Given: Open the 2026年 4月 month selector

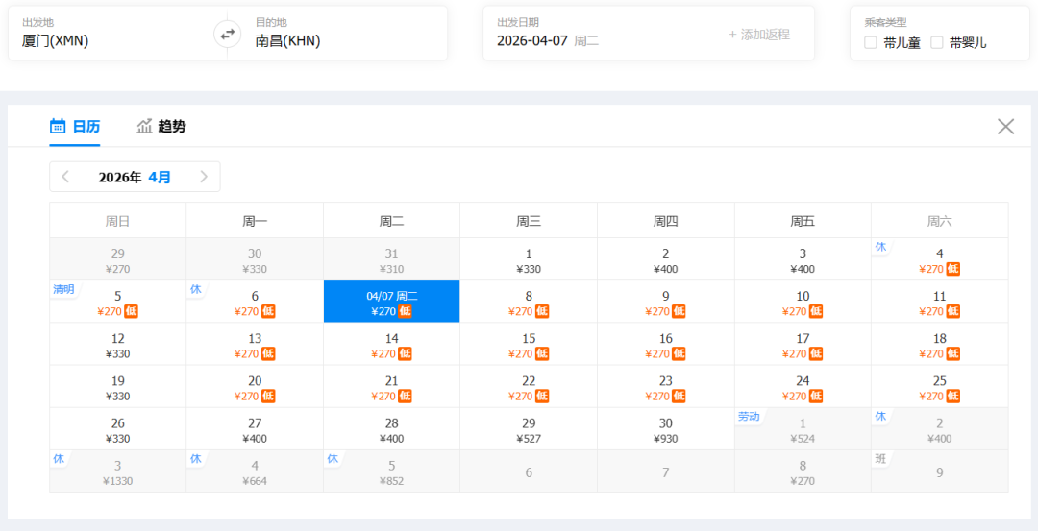Looking at the screenshot, I should coord(135,177).
